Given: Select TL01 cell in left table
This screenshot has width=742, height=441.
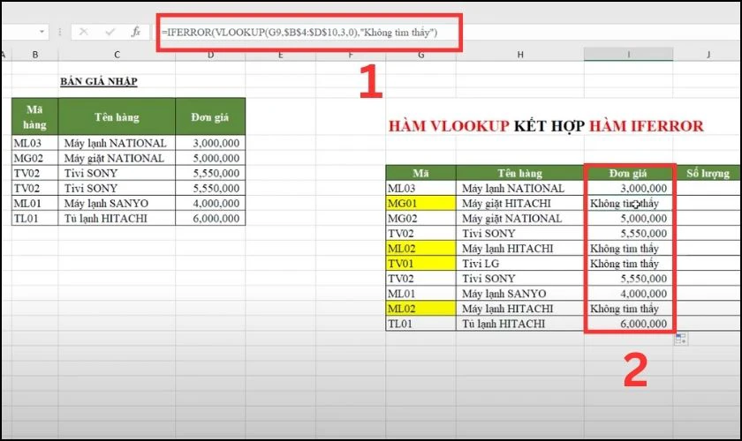Looking at the screenshot, I should (x=35, y=219).
